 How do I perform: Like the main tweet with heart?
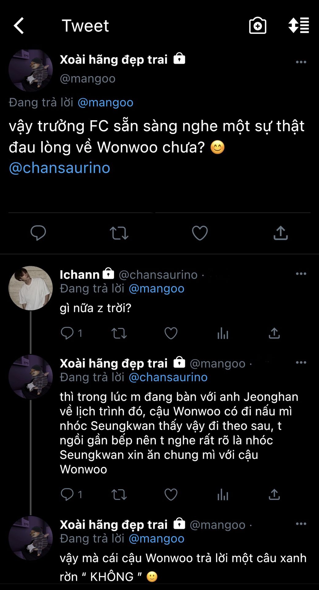pyautogui.click(x=200, y=233)
